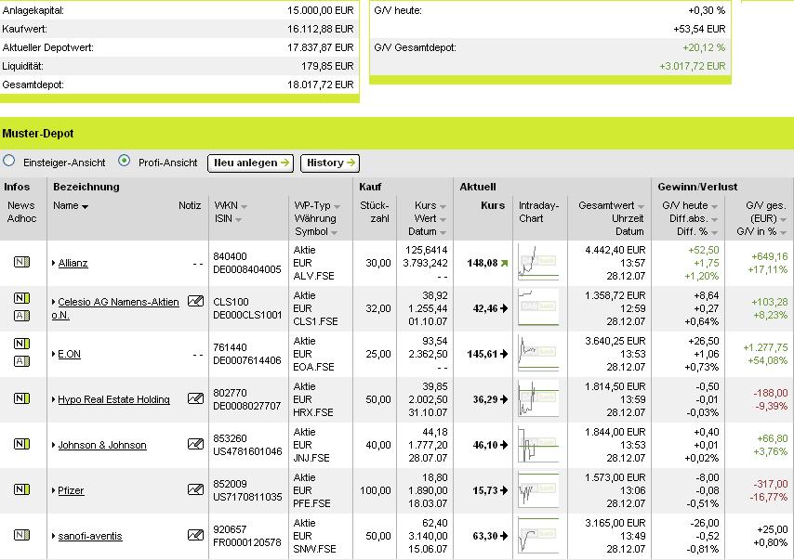The height and width of the screenshot is (560, 794).
Task: Open Johnson & Johnson link
Action: tap(102, 445)
